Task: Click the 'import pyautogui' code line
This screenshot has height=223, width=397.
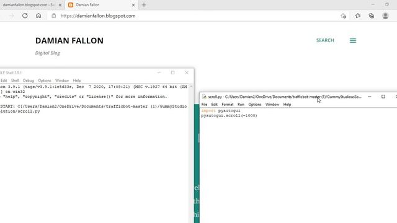Action: [221, 111]
